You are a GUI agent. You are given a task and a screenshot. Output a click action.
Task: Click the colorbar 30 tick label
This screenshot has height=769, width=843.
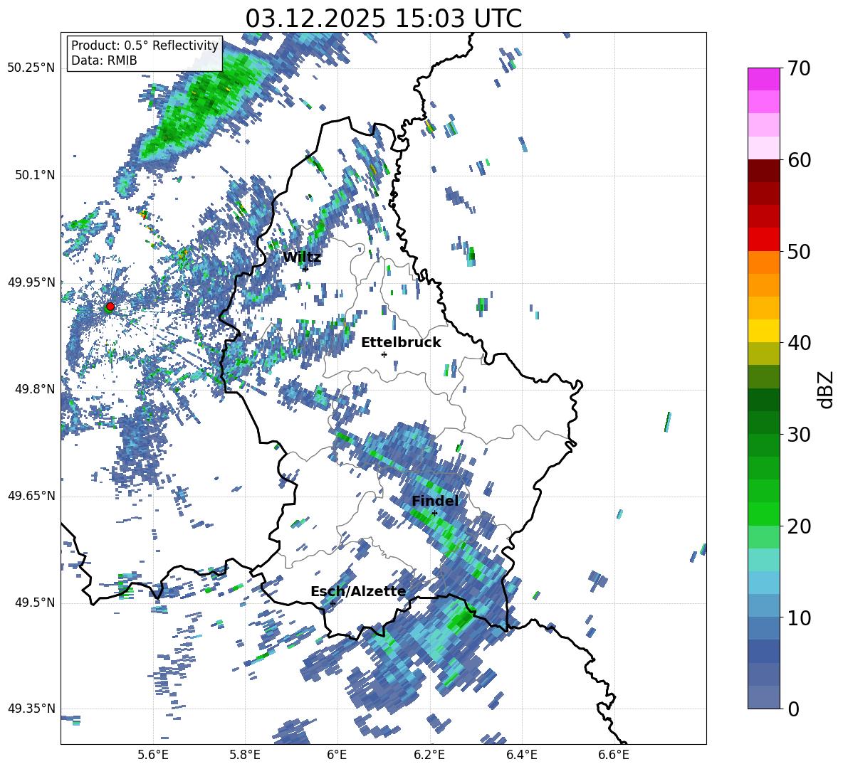click(x=799, y=435)
